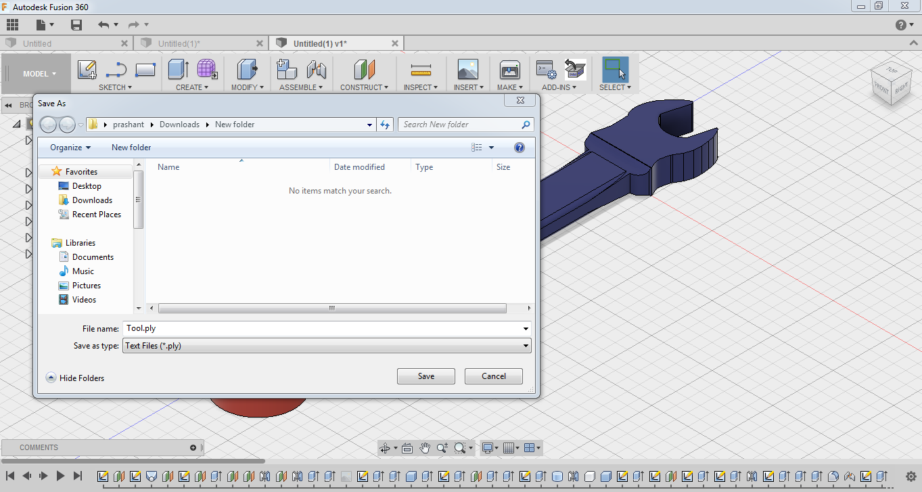Open the Data Panel grid icon
The image size is (922, 492).
click(x=12, y=25)
